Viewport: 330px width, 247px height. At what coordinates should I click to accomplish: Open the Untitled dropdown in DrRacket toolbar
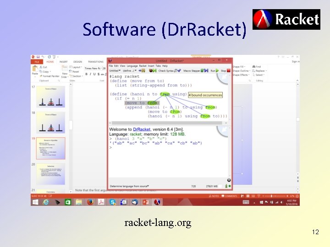tap(115, 71)
